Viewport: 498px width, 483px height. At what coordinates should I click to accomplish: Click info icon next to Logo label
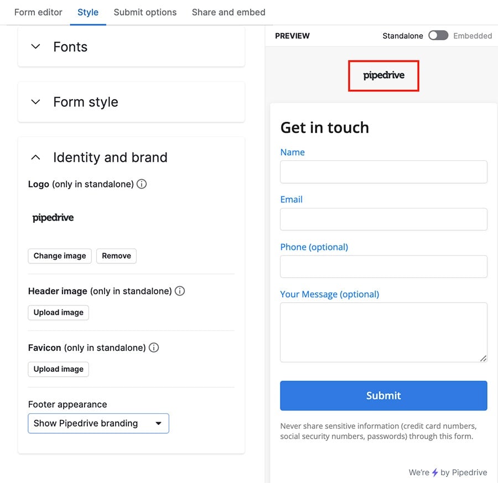click(x=142, y=184)
